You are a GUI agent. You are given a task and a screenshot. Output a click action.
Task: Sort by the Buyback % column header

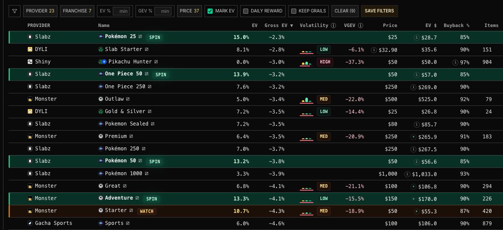(457, 25)
